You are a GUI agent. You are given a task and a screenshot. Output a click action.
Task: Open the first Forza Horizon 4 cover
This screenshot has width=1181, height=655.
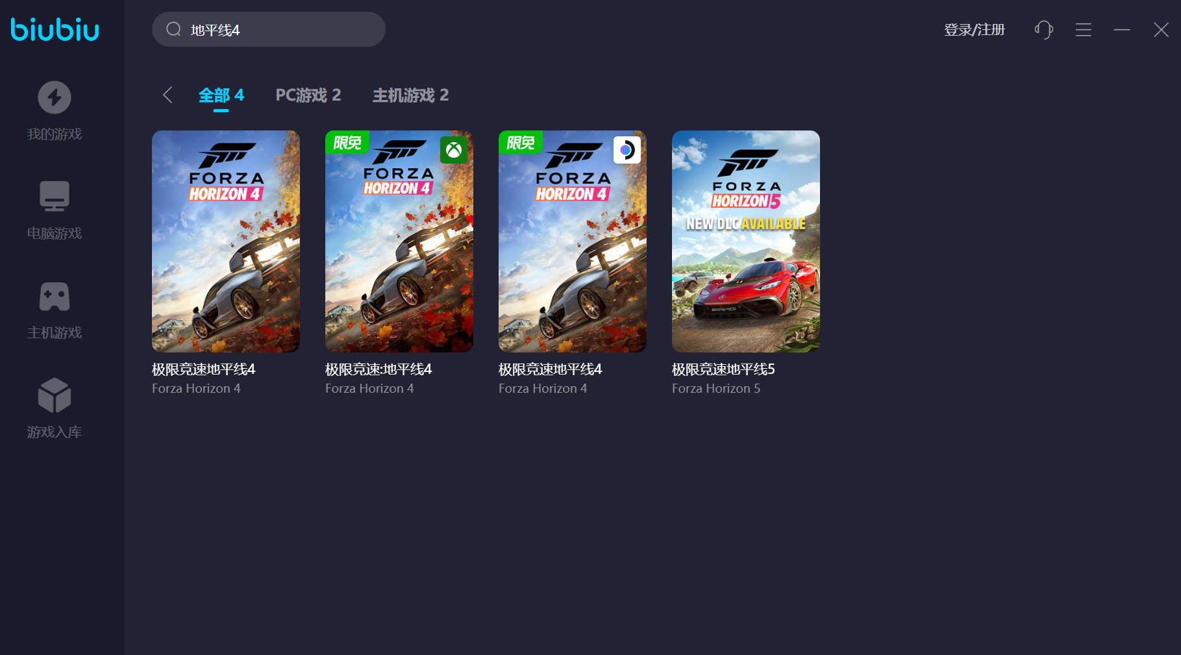(x=226, y=241)
